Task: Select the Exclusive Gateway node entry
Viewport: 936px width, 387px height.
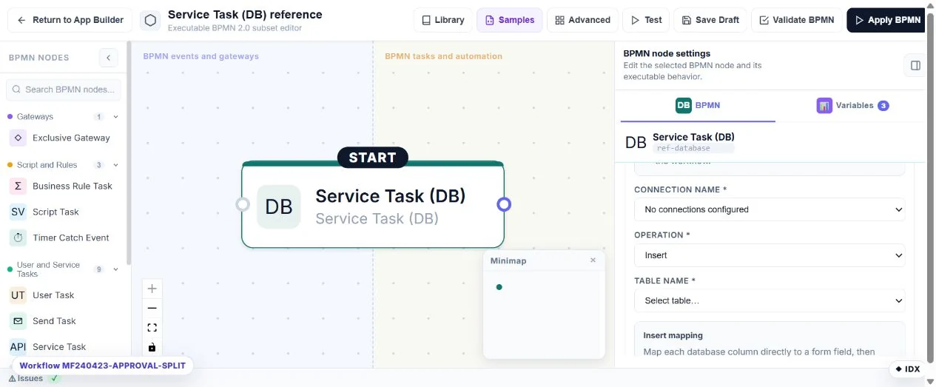Action: [x=64, y=138]
